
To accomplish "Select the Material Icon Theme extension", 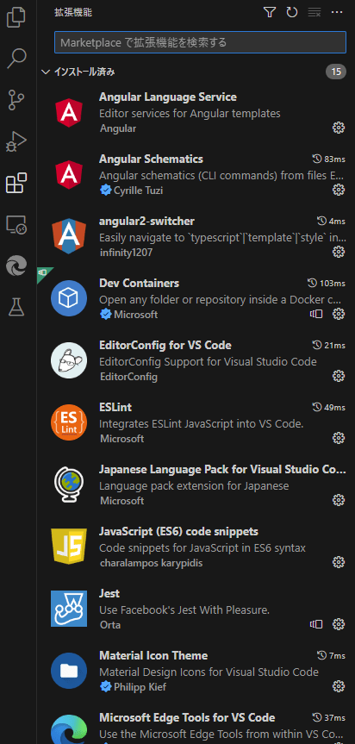I will pos(196,671).
